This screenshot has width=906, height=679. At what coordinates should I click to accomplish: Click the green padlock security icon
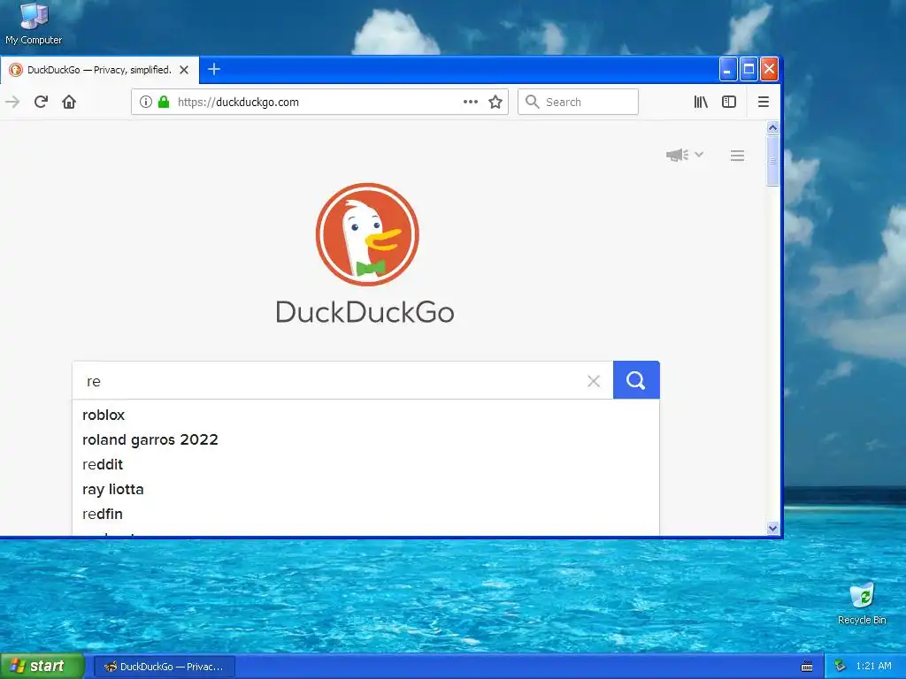[164, 103]
